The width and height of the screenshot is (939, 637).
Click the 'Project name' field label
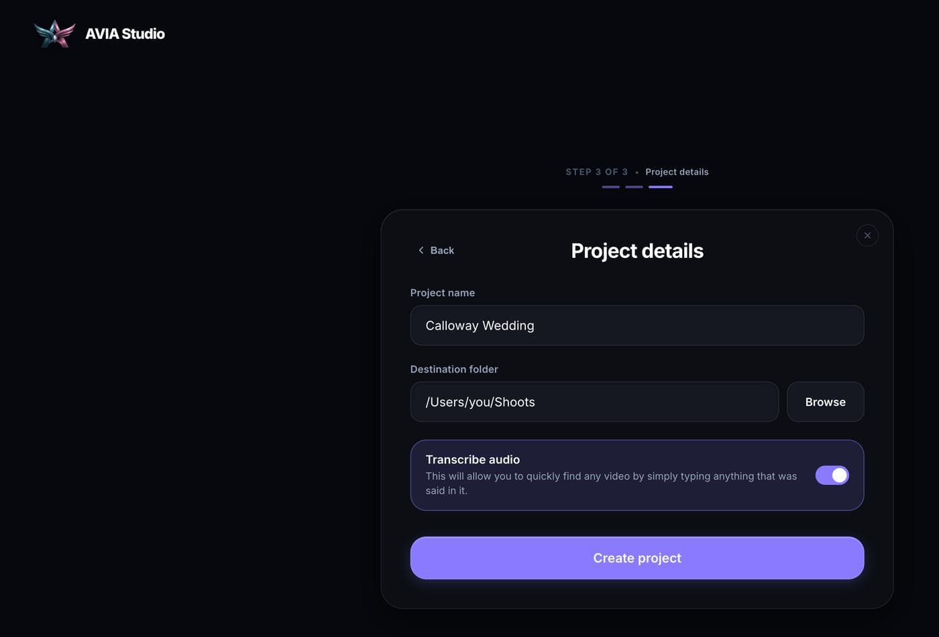(x=442, y=293)
